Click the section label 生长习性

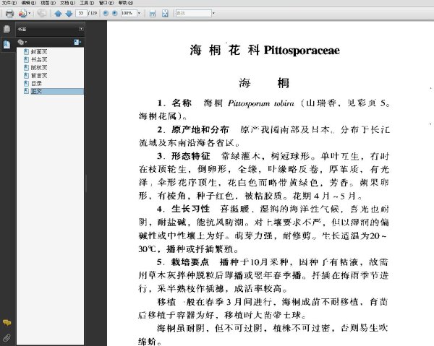coord(191,209)
